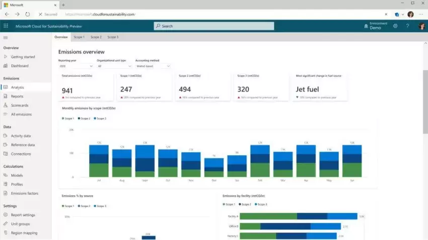The width and height of the screenshot is (428, 240).
Task: Switch to the Scope 2 tab
Action: pyautogui.click(x=96, y=37)
